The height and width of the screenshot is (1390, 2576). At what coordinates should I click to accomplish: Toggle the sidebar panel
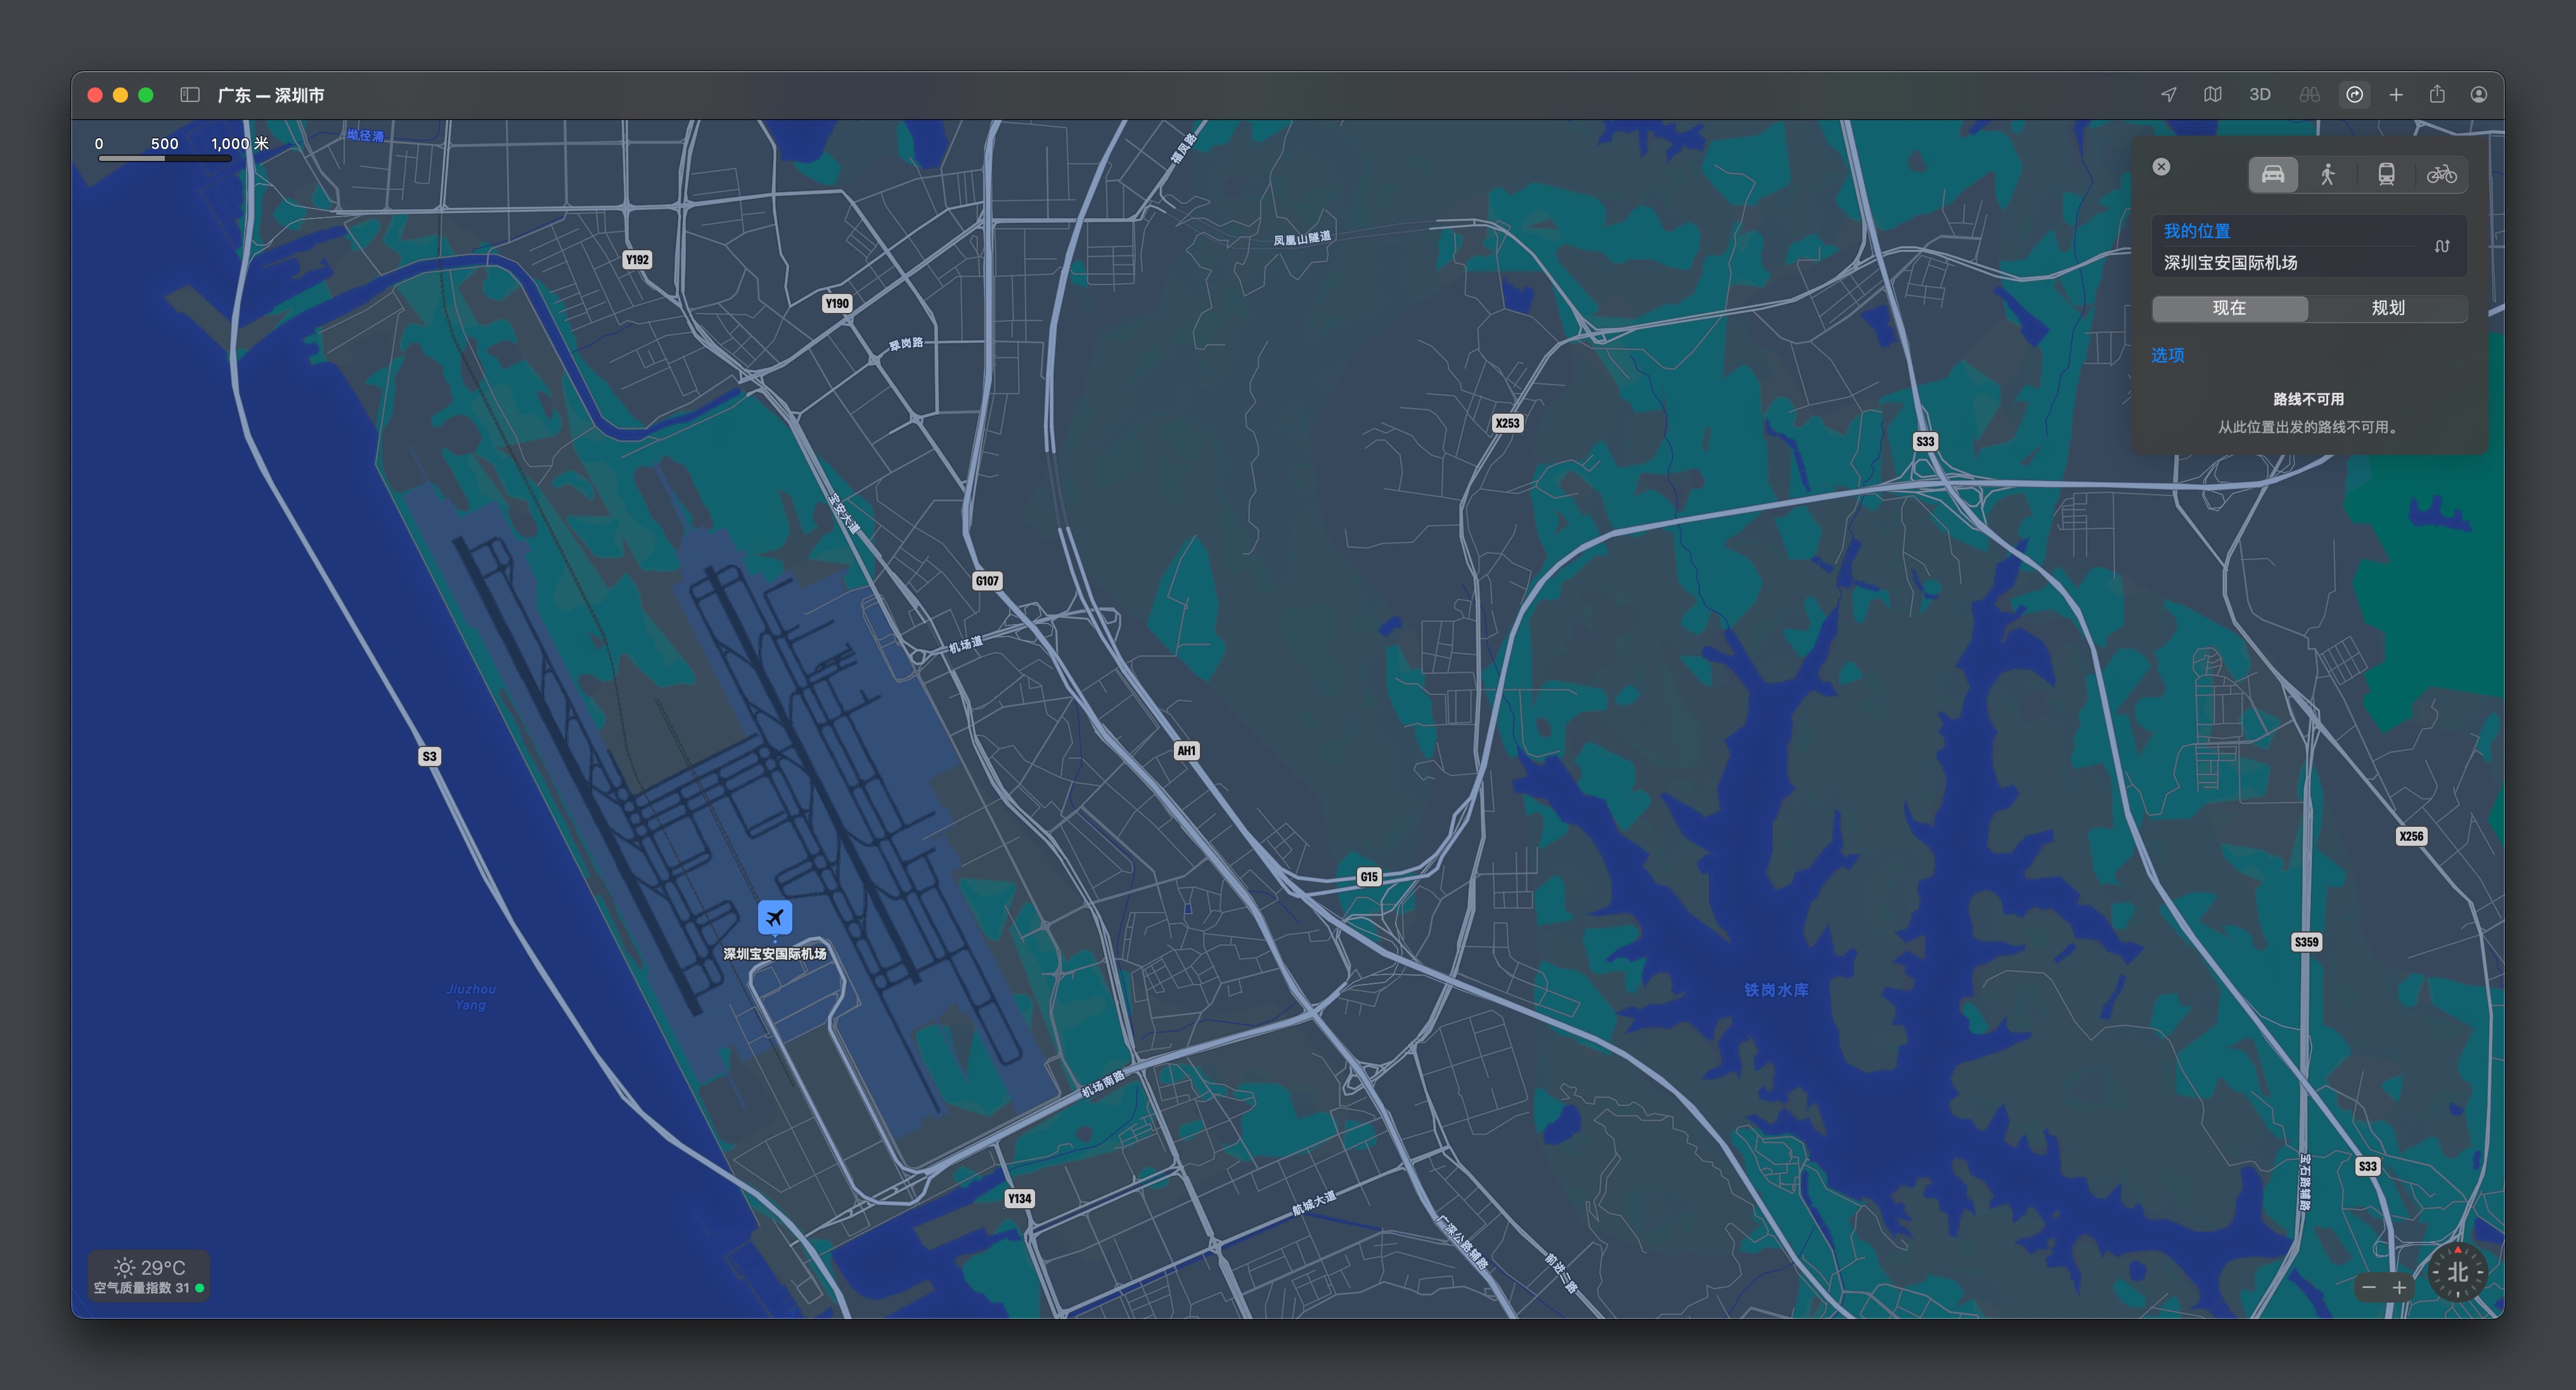(x=190, y=95)
